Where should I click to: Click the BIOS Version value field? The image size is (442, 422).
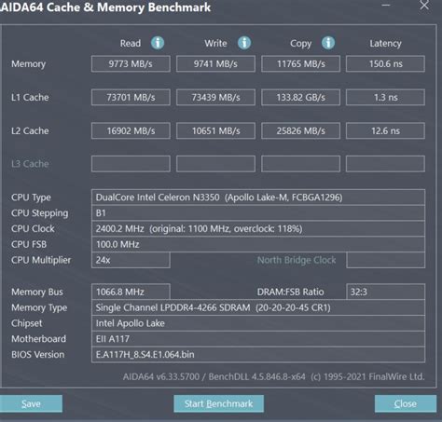(258, 355)
